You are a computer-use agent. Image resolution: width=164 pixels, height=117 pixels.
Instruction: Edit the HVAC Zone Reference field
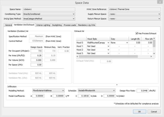coord(134,9)
